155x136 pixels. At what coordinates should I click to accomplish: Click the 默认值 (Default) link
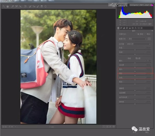[x=138, y=58]
